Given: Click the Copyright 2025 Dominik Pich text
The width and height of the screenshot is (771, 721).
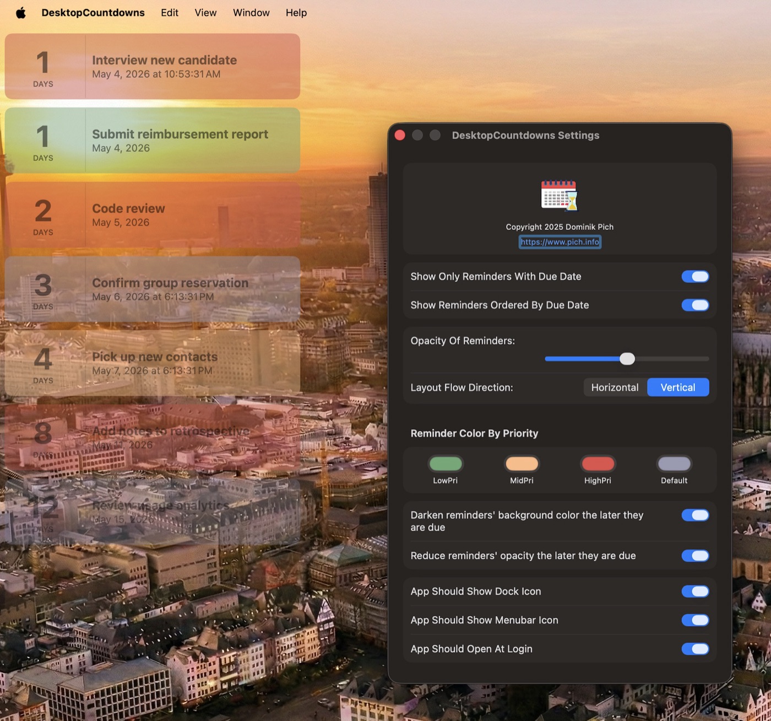Looking at the screenshot, I should click(x=560, y=227).
